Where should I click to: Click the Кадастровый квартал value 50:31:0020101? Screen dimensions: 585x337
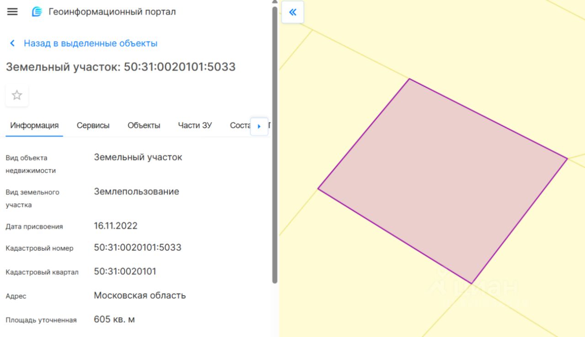click(x=125, y=271)
